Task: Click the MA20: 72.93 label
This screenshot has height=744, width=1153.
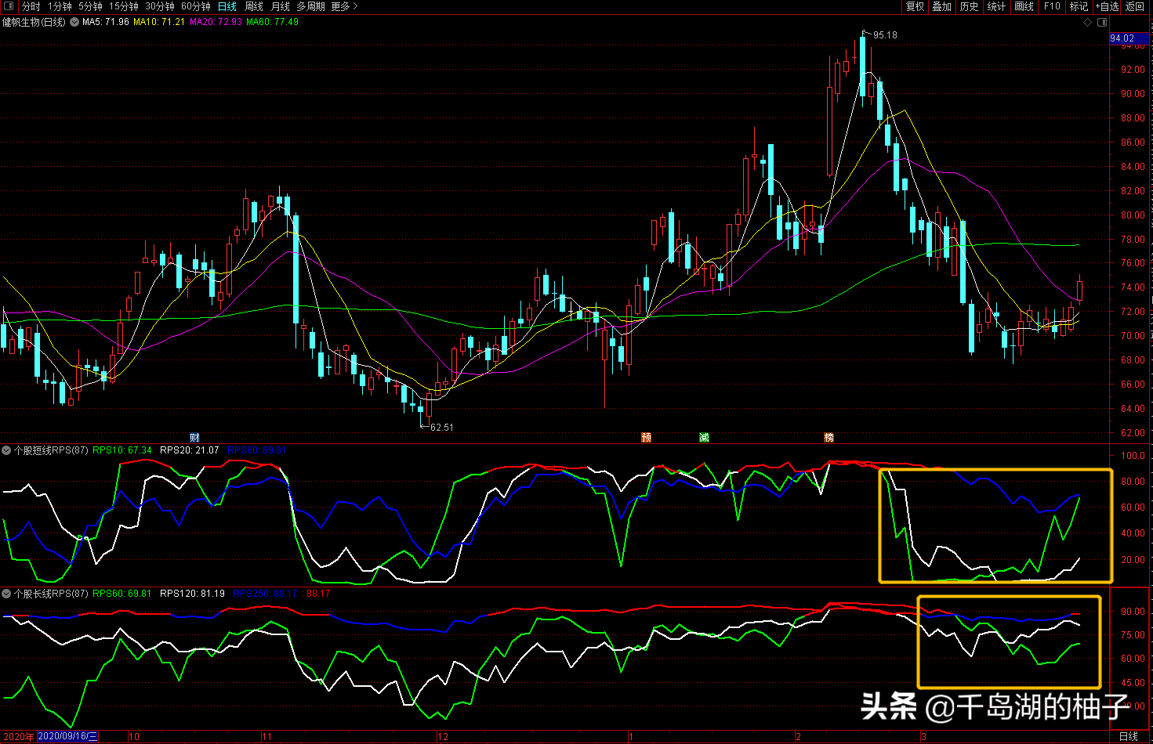Action: coord(216,22)
